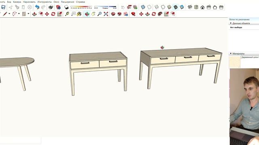
Task: Select the Line pencil tool
Action: [5, 14]
